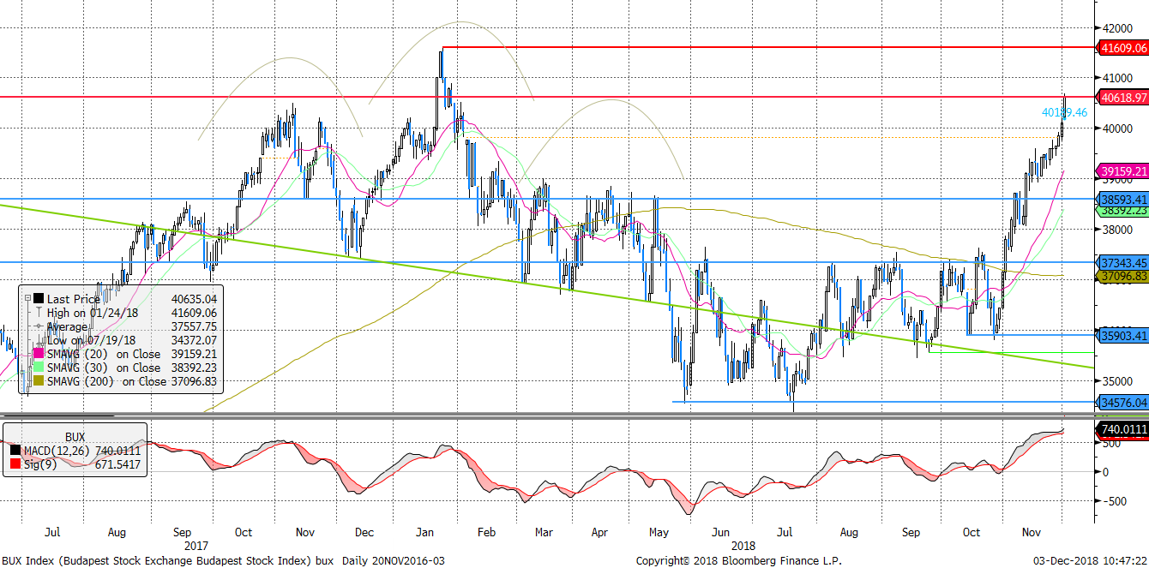The image size is (1149, 568).
Task: Click the magenta 39159.21 axis tag
Action: click(1123, 171)
